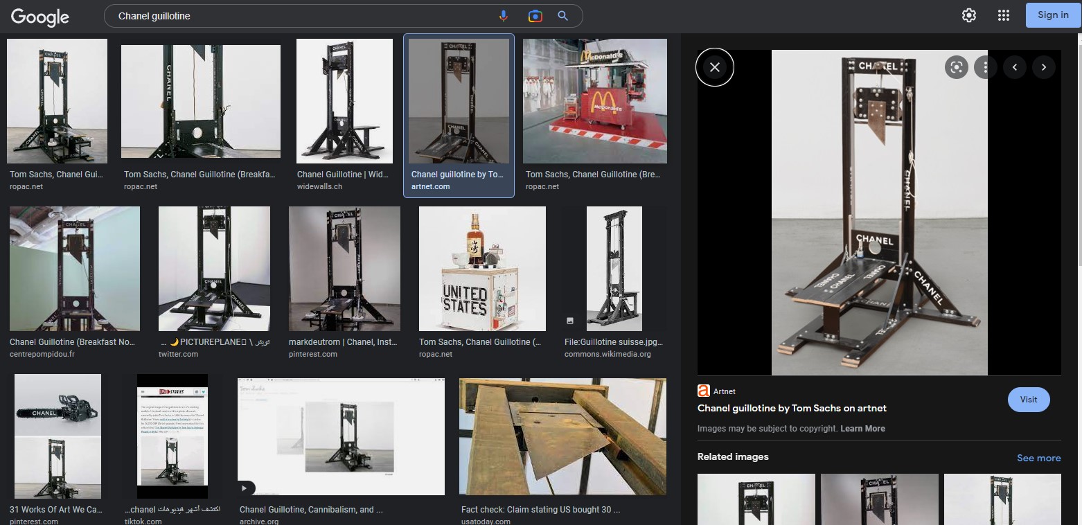Open third related image thumbnail
This screenshot has width=1082, height=525.
(1002, 499)
